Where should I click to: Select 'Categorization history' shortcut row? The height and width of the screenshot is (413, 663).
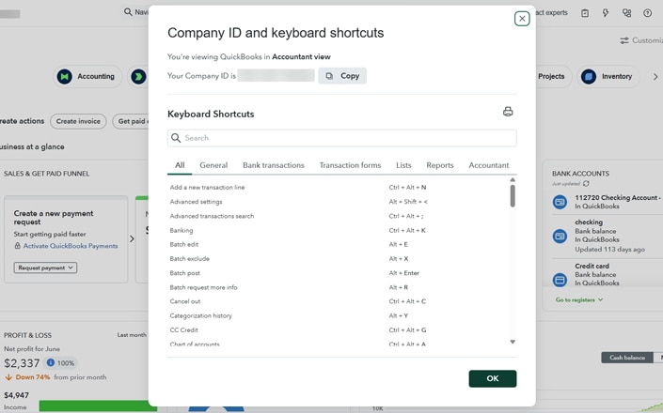point(339,315)
